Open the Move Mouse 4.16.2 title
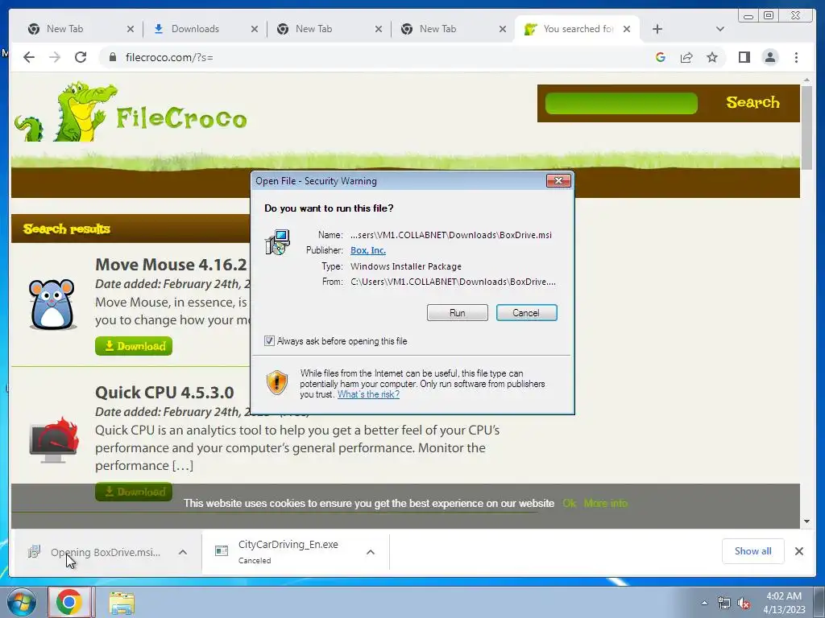Image resolution: width=825 pixels, height=618 pixels. (171, 264)
